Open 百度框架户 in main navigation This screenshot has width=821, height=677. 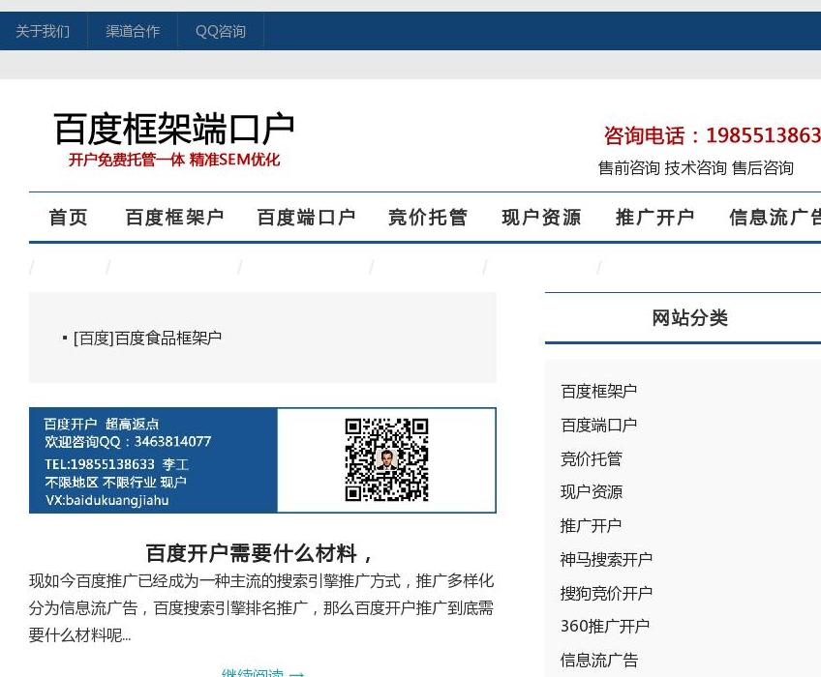point(174,217)
